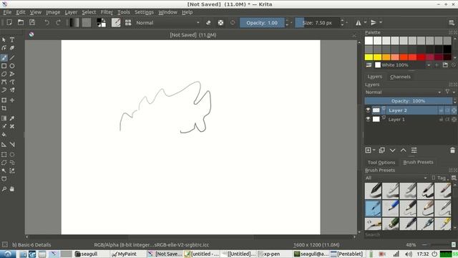Save the document using toolbar icon
This screenshot has height=258, width=458.
[x=32, y=22]
